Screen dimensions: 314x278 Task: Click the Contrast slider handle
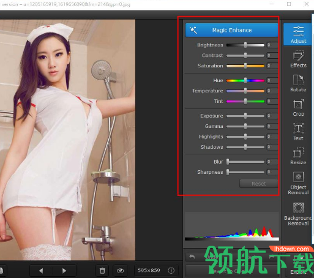[245, 55]
